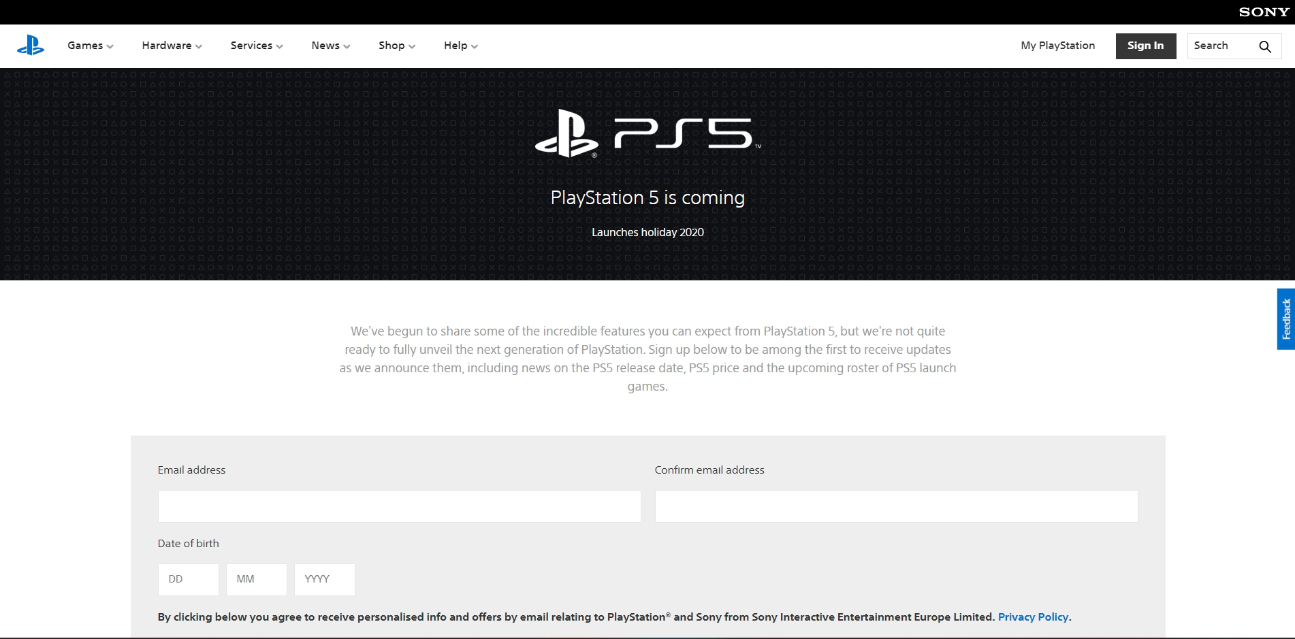Go to My PlayStation
The width and height of the screenshot is (1295, 639).
1058,46
